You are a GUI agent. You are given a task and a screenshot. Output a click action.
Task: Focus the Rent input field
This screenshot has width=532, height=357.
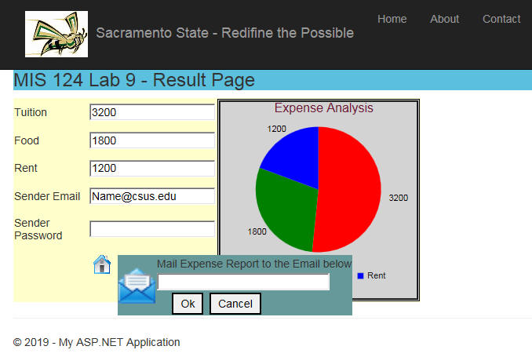pyautogui.click(x=152, y=169)
